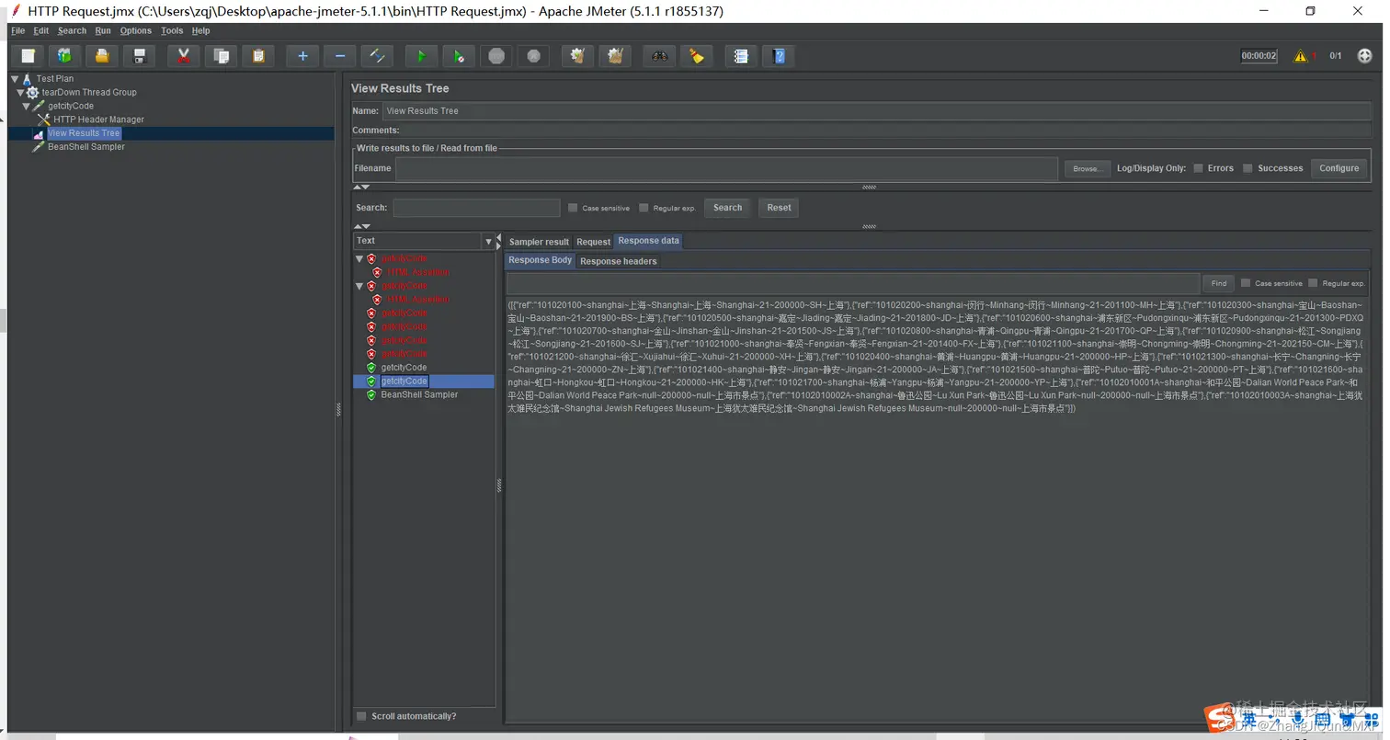This screenshot has height=740, width=1390.
Task: Open the Text renderer dropdown
Action: tap(488, 241)
